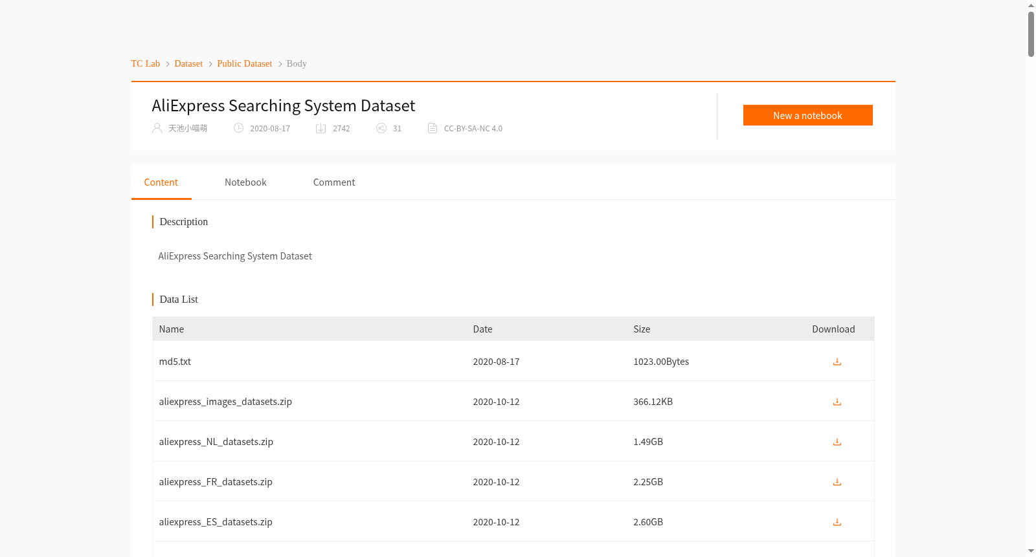Click the license document icon
Viewport: 1036px width, 557px height.
click(x=433, y=128)
